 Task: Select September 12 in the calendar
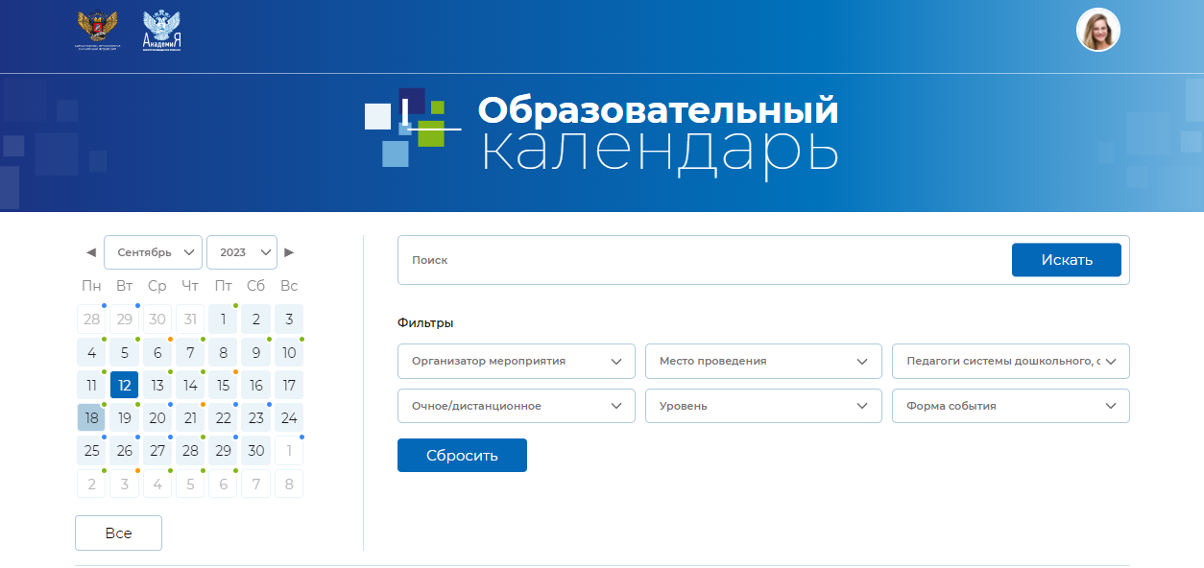pyautogui.click(x=125, y=386)
